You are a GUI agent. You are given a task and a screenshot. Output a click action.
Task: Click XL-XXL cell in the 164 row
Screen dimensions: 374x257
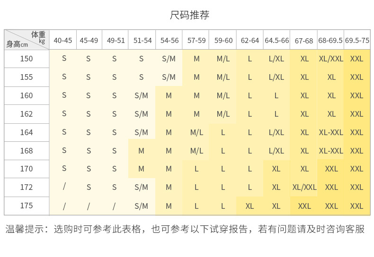(331, 132)
